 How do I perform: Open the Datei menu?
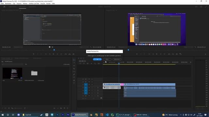point(2,4)
